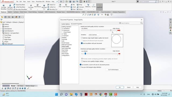Open the Tools menu
The image size is (172, 97).
point(33,2)
